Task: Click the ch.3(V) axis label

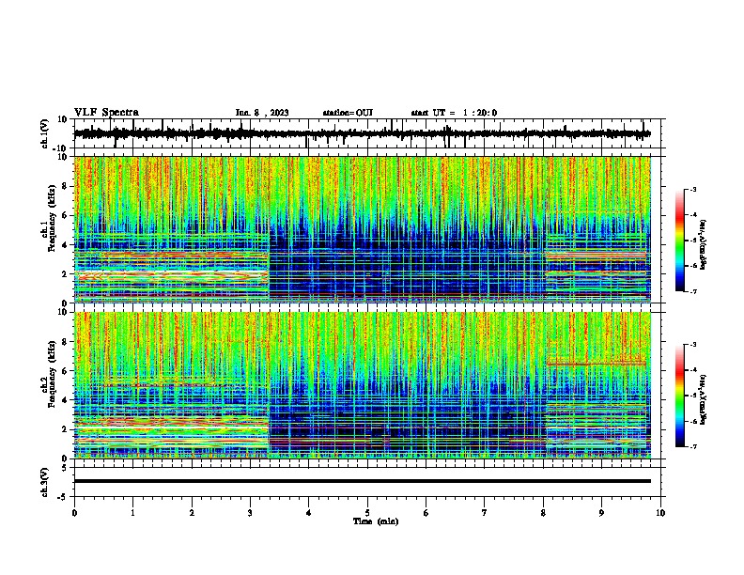Action: click(x=44, y=482)
